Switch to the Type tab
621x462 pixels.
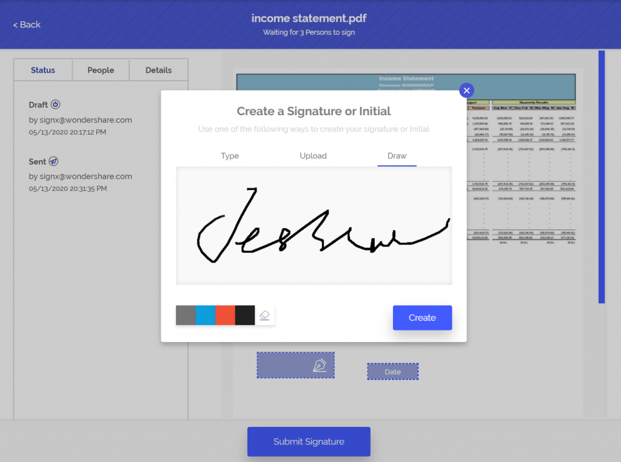point(230,156)
